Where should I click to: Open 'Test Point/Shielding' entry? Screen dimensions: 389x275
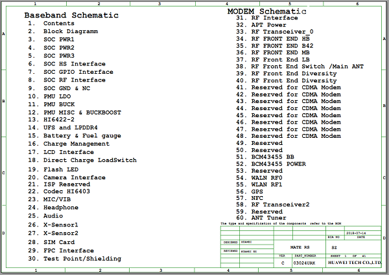pos(82,259)
